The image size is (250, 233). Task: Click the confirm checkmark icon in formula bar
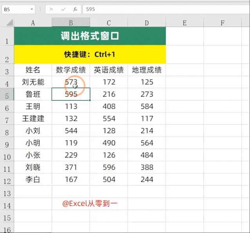tap(63, 9)
